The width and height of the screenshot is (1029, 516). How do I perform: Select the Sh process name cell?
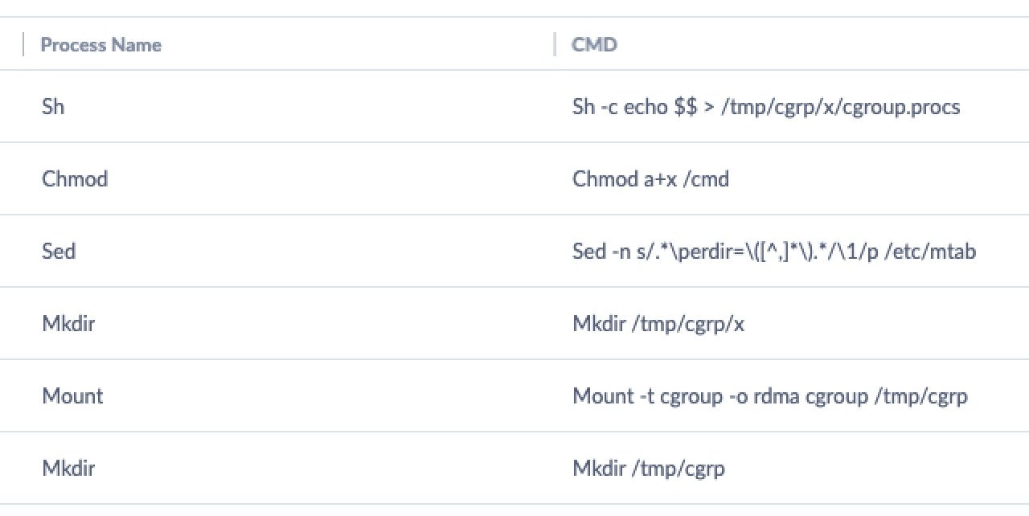tap(53, 107)
